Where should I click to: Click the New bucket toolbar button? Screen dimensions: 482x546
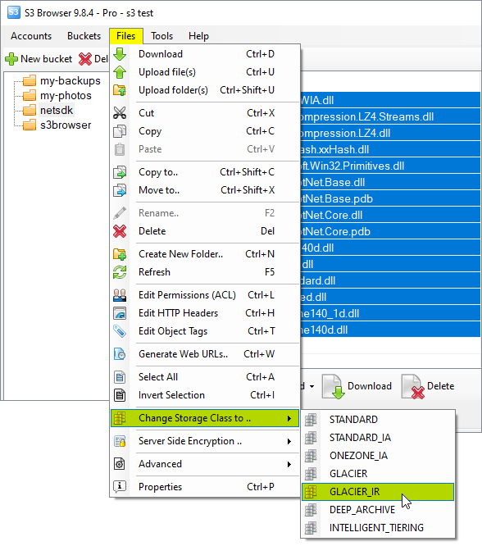(x=39, y=59)
